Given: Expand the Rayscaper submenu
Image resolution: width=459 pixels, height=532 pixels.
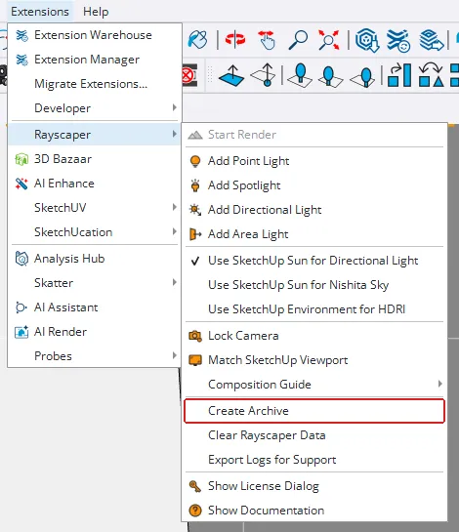Looking at the screenshot, I should pyautogui.click(x=95, y=135).
